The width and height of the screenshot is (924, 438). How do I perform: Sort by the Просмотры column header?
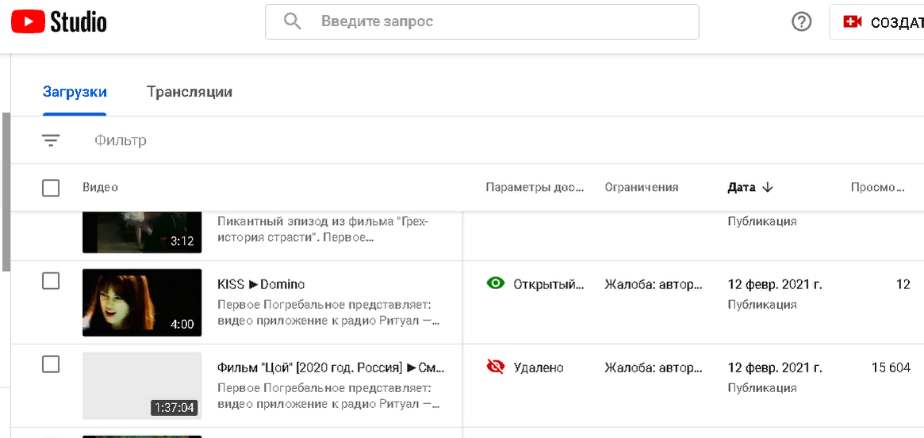point(877,187)
